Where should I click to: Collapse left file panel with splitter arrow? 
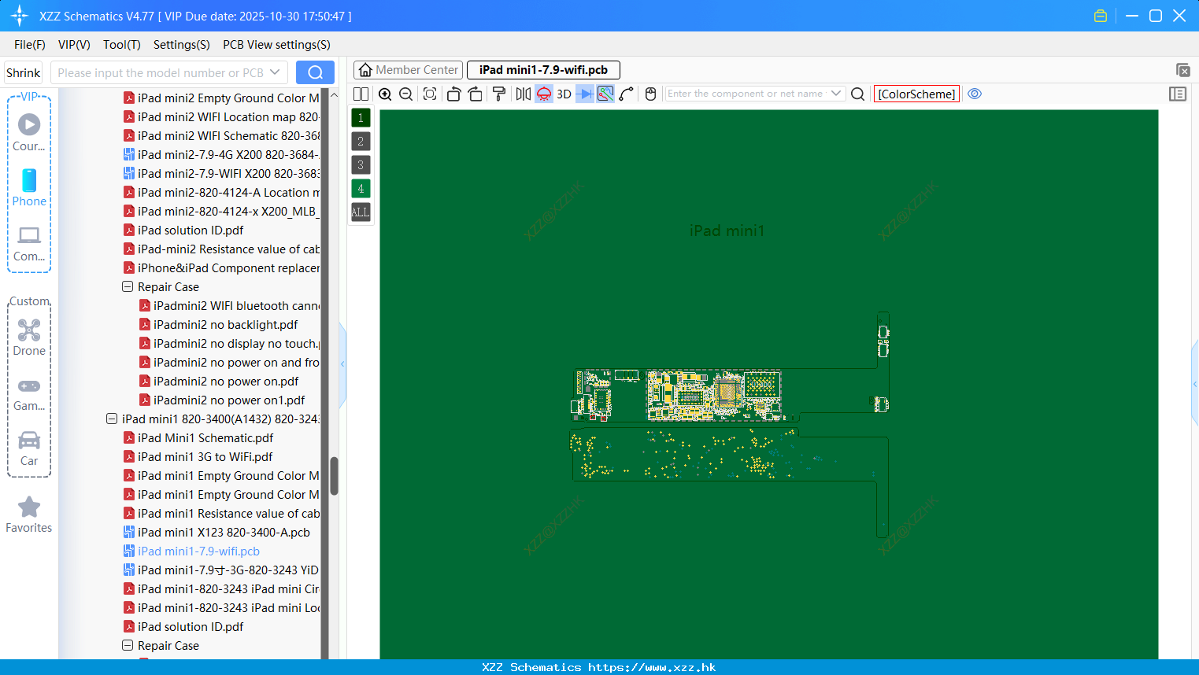coord(342,364)
